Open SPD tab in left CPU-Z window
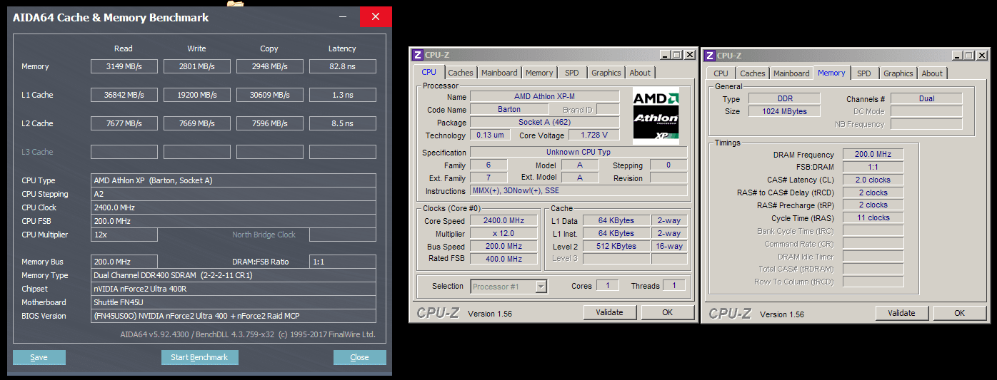The height and width of the screenshot is (380, 997). tap(572, 73)
